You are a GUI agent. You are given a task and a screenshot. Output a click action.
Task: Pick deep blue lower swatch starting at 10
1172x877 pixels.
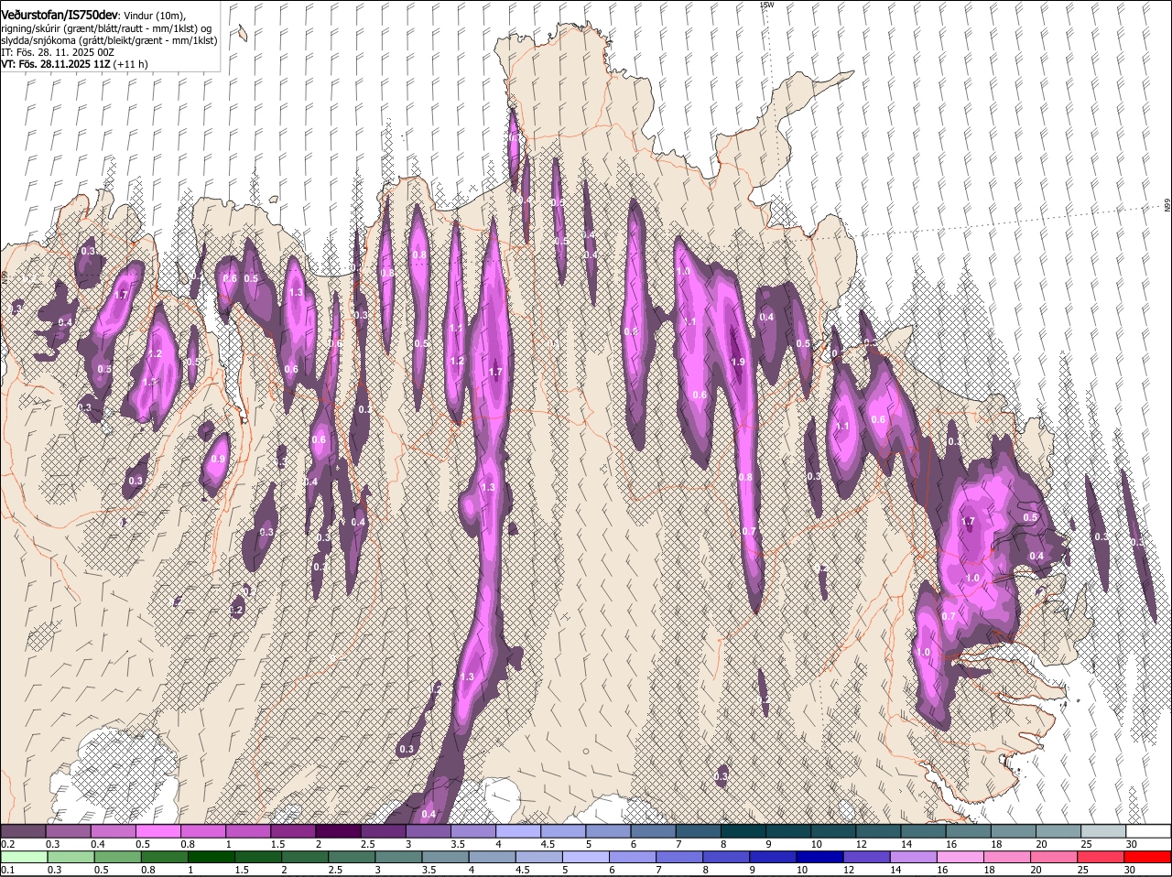819,857
